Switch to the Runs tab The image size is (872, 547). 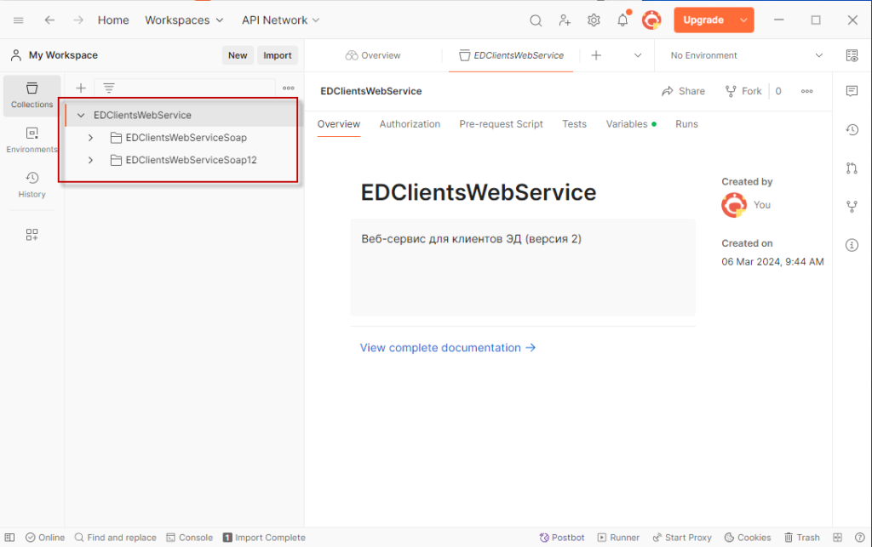click(x=686, y=124)
